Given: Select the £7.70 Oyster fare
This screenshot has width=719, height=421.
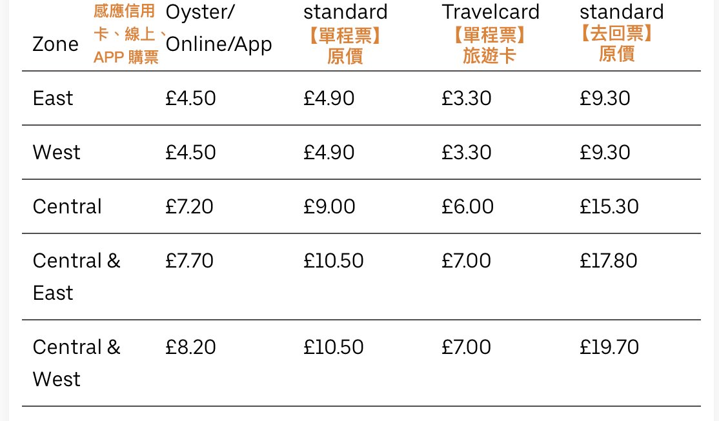Looking at the screenshot, I should [x=189, y=260].
